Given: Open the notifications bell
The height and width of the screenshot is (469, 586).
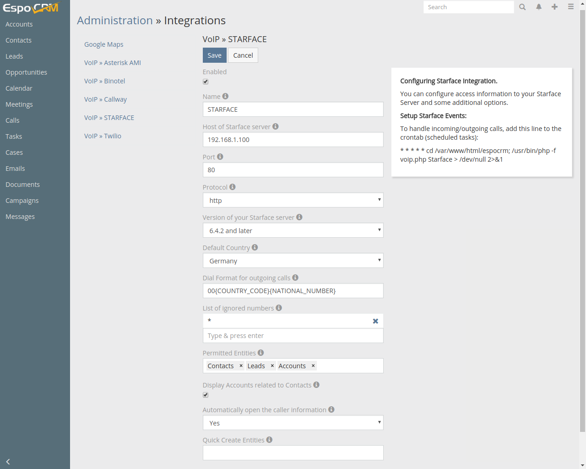Looking at the screenshot, I should [539, 7].
